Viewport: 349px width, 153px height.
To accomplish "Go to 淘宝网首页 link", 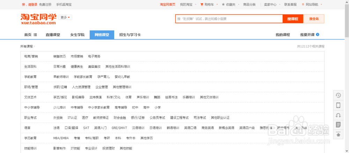I will [x=168, y=5].
